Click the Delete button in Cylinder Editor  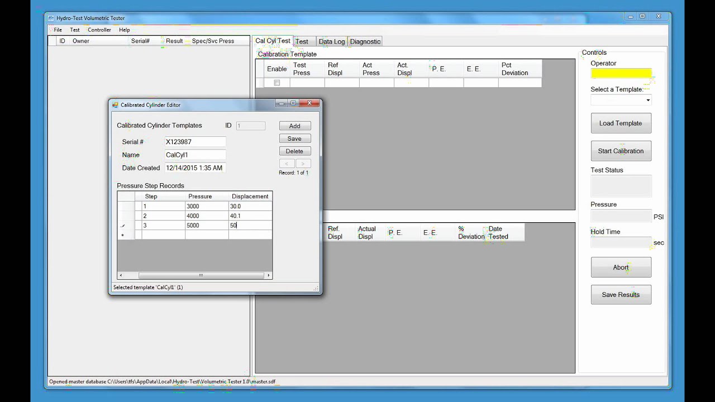(x=295, y=151)
